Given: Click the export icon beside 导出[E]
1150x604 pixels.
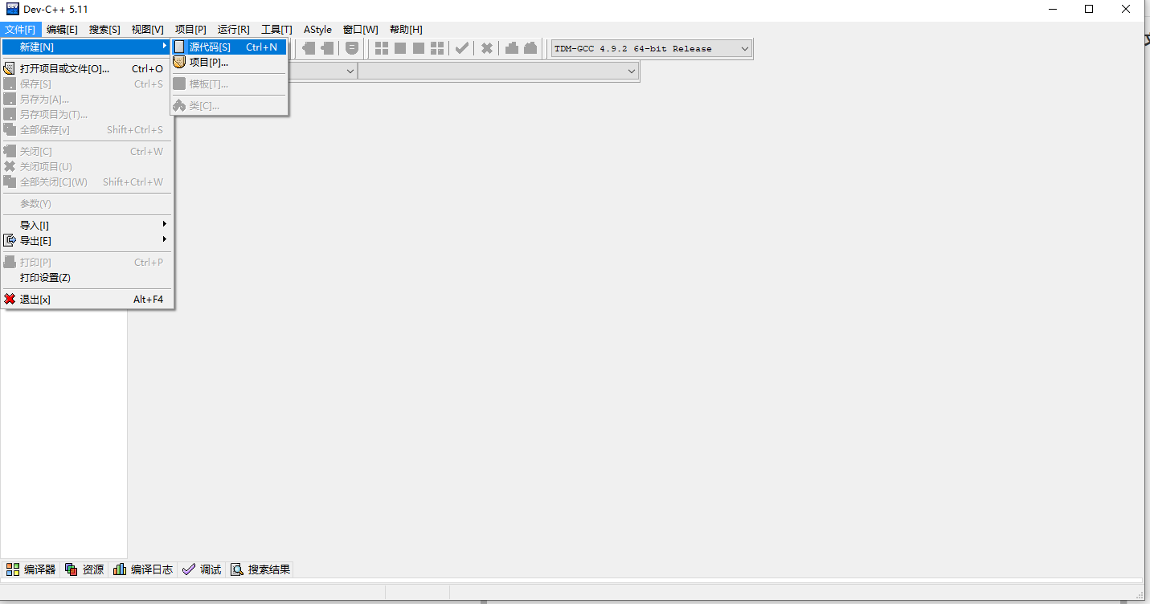Looking at the screenshot, I should tap(10, 240).
